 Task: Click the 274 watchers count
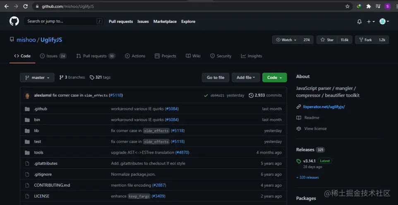[307, 40]
